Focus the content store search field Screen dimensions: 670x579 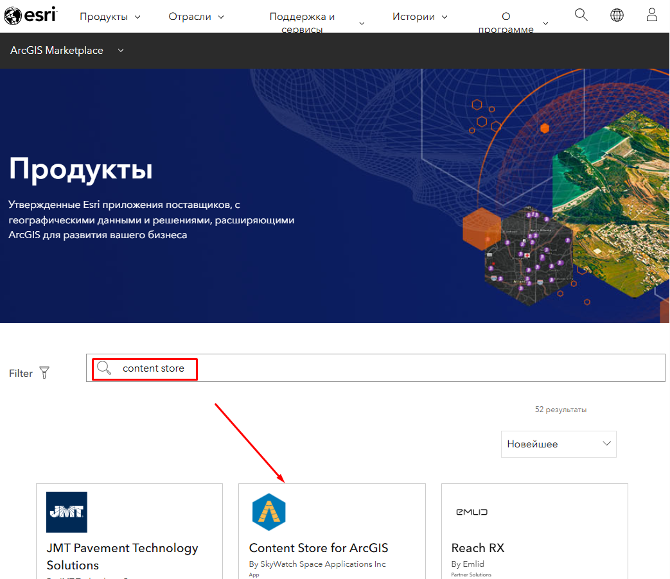(375, 368)
